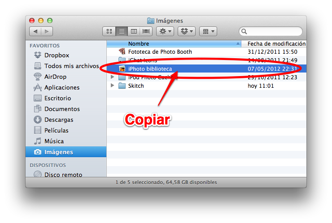This screenshot has height=223, width=332.
Task: Go back with the left arrow button
Action: (x=35, y=31)
